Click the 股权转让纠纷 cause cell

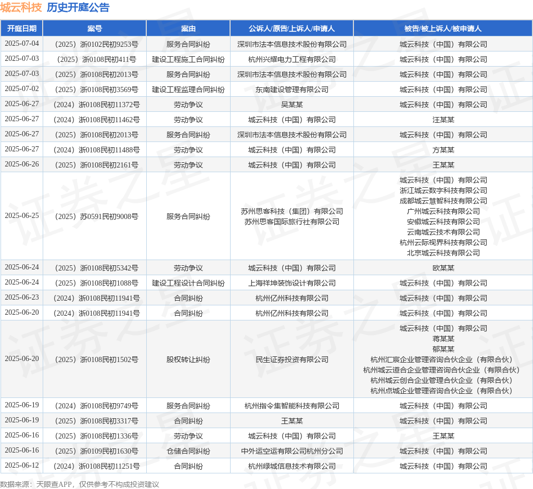coord(188,359)
